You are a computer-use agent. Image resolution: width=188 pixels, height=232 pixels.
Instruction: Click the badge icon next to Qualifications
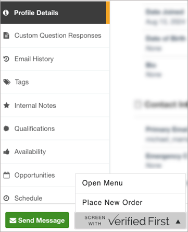[x=6, y=129]
